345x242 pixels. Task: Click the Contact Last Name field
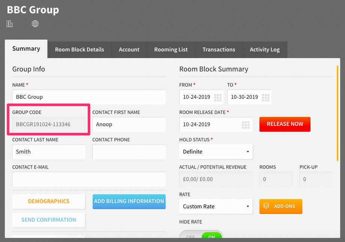pos(49,152)
